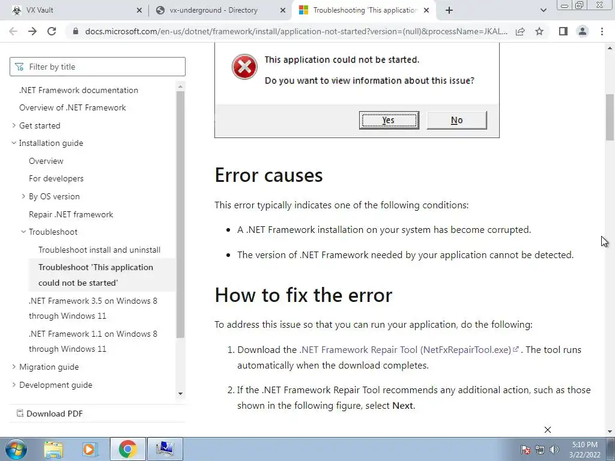The height and width of the screenshot is (461, 615).
Task: Expand the By OS version node
Action: [23, 196]
